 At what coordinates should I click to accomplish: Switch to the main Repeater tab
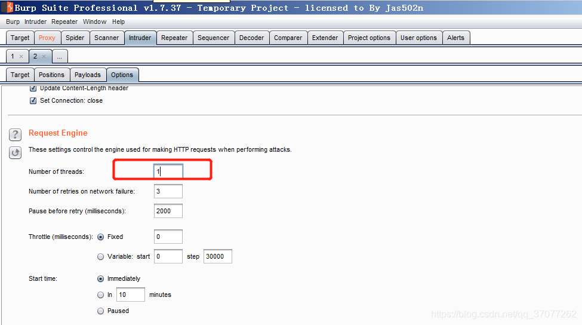click(x=174, y=38)
